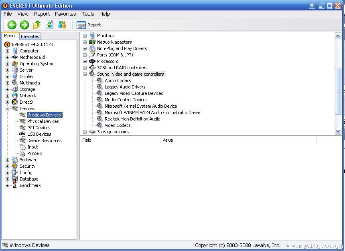Click the USB Devices icon
This screenshot has width=345, height=251.
[22, 134]
